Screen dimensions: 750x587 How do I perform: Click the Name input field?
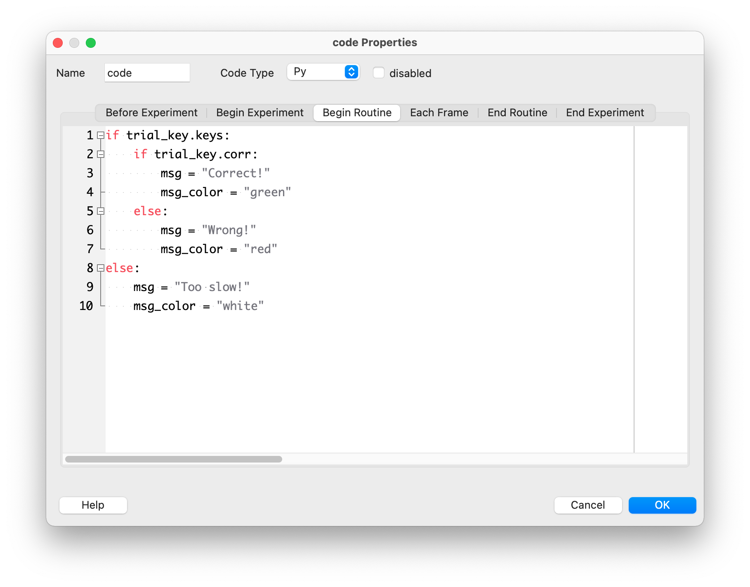[x=147, y=73]
